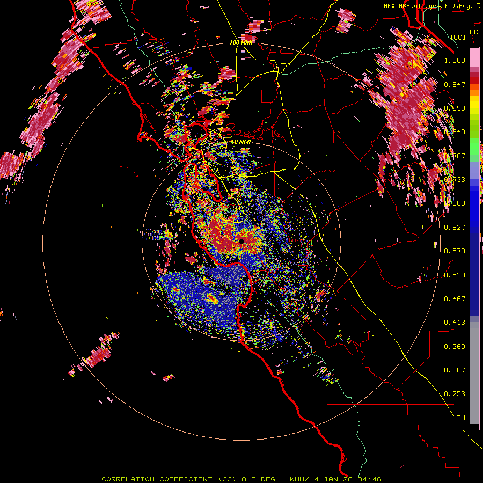Screen dimensions: 483x483
Task: Select the 0.573 legend value
Action: [x=455, y=251]
